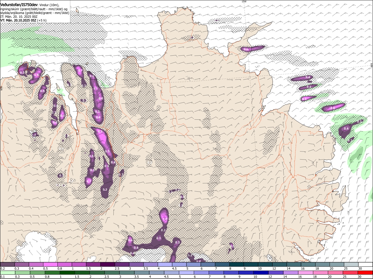Image resolution: width=373 pixels, height=279 pixels.
Task: Pick lower pale green swatch between 0.1 and 0.3
Action: click(8, 273)
